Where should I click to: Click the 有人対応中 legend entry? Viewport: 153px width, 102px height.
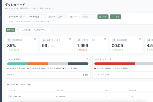point(36,68)
